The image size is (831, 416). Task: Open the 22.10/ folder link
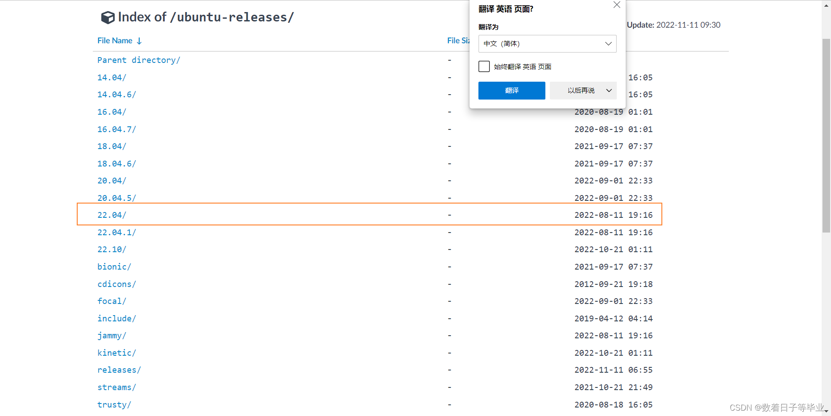point(112,250)
